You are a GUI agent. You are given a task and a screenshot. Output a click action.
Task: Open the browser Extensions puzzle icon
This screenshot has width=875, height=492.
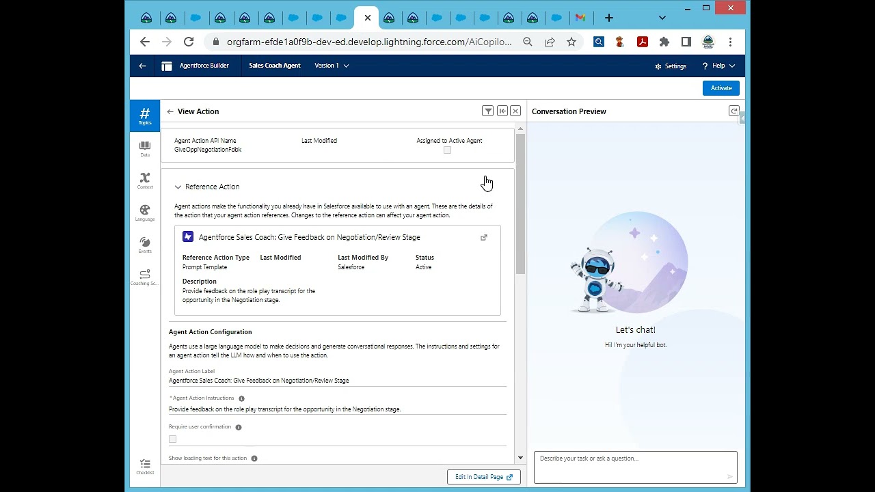(x=664, y=42)
